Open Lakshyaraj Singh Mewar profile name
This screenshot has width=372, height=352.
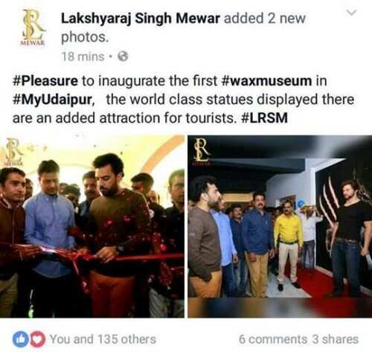(x=141, y=19)
